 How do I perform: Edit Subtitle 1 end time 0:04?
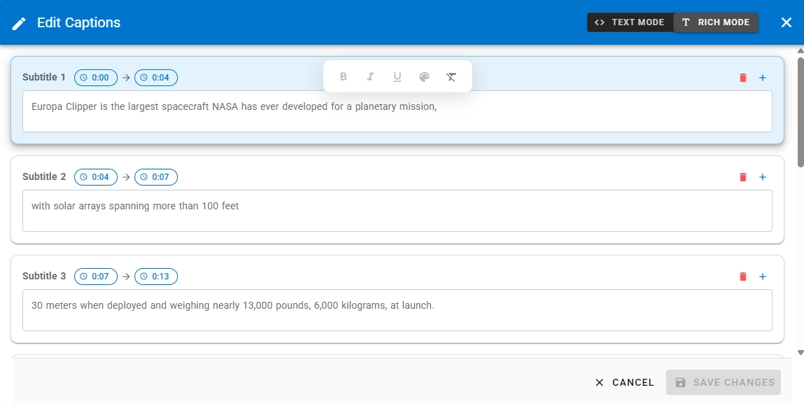[x=156, y=78]
